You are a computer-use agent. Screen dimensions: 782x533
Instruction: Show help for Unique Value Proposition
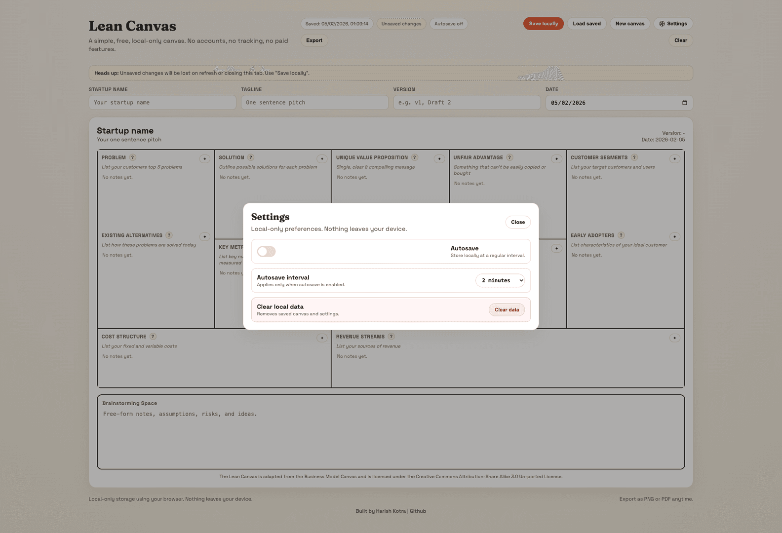(x=415, y=157)
